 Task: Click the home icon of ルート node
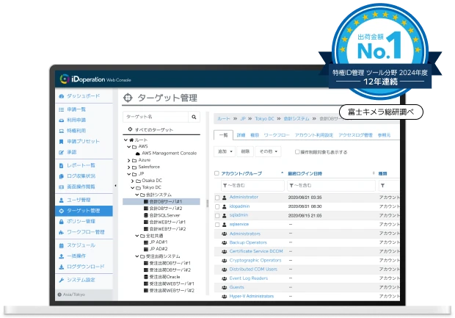click(131, 140)
